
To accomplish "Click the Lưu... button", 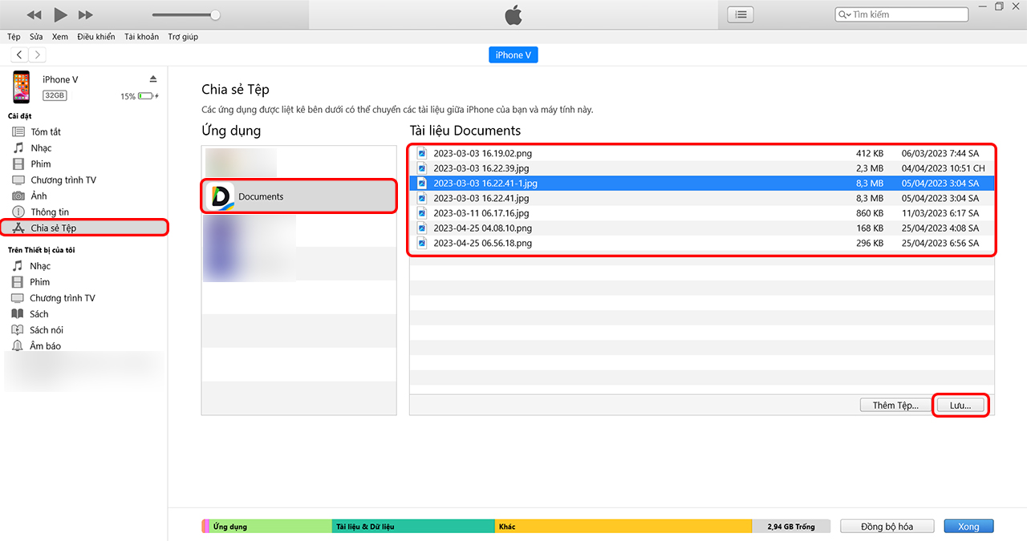I will [x=960, y=406].
